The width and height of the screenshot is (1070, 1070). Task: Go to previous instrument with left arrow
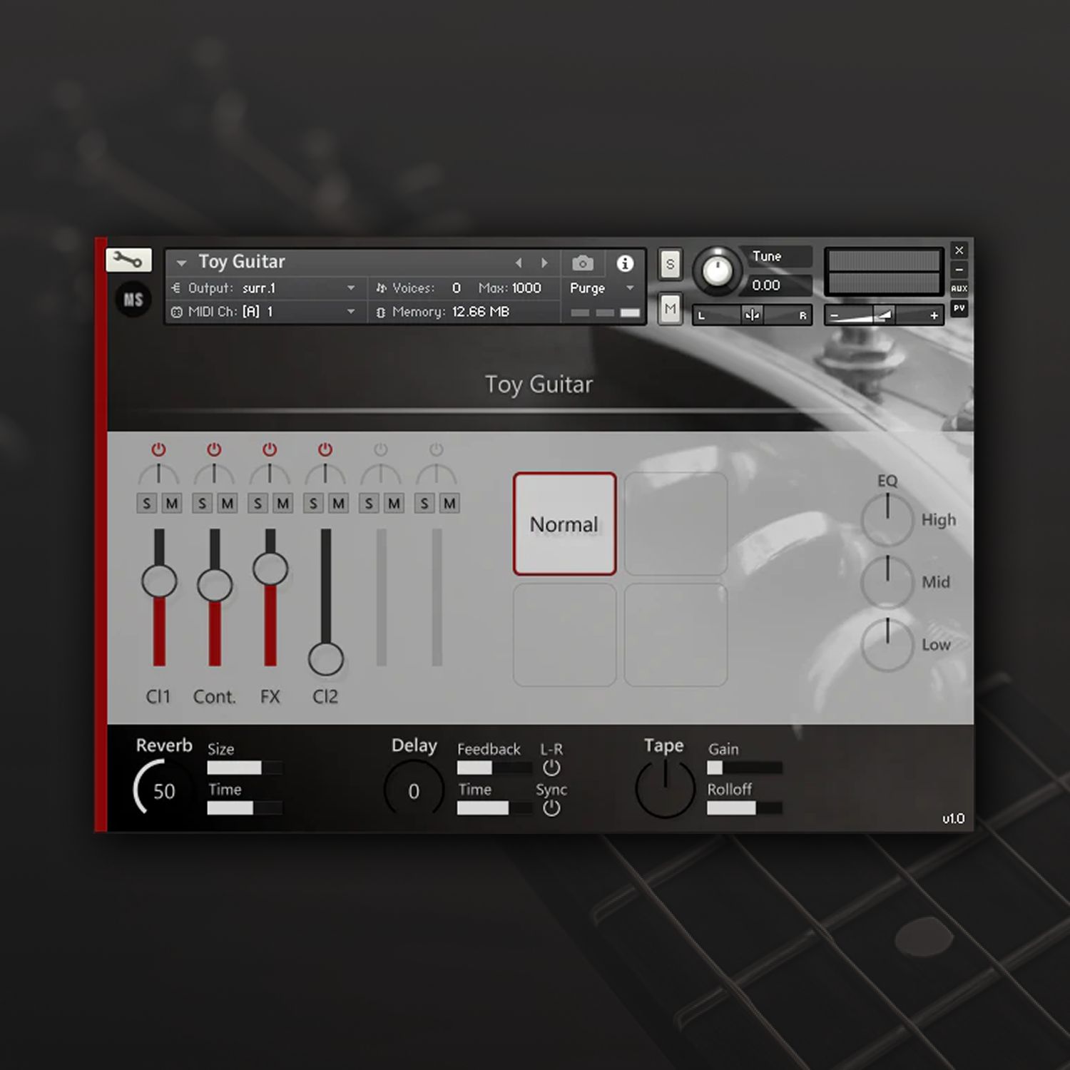coord(519,263)
